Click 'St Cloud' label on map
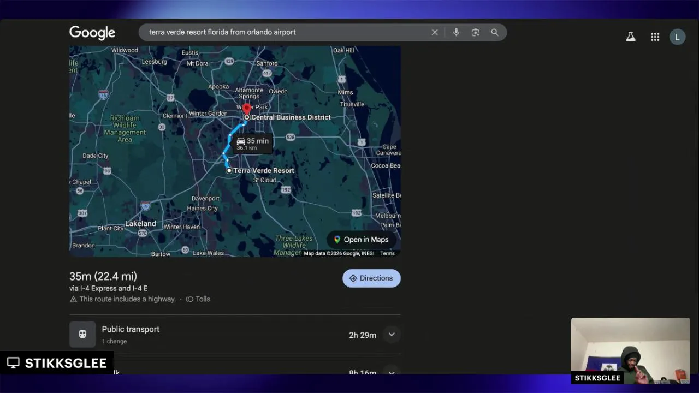The image size is (699, 393). coord(264,180)
